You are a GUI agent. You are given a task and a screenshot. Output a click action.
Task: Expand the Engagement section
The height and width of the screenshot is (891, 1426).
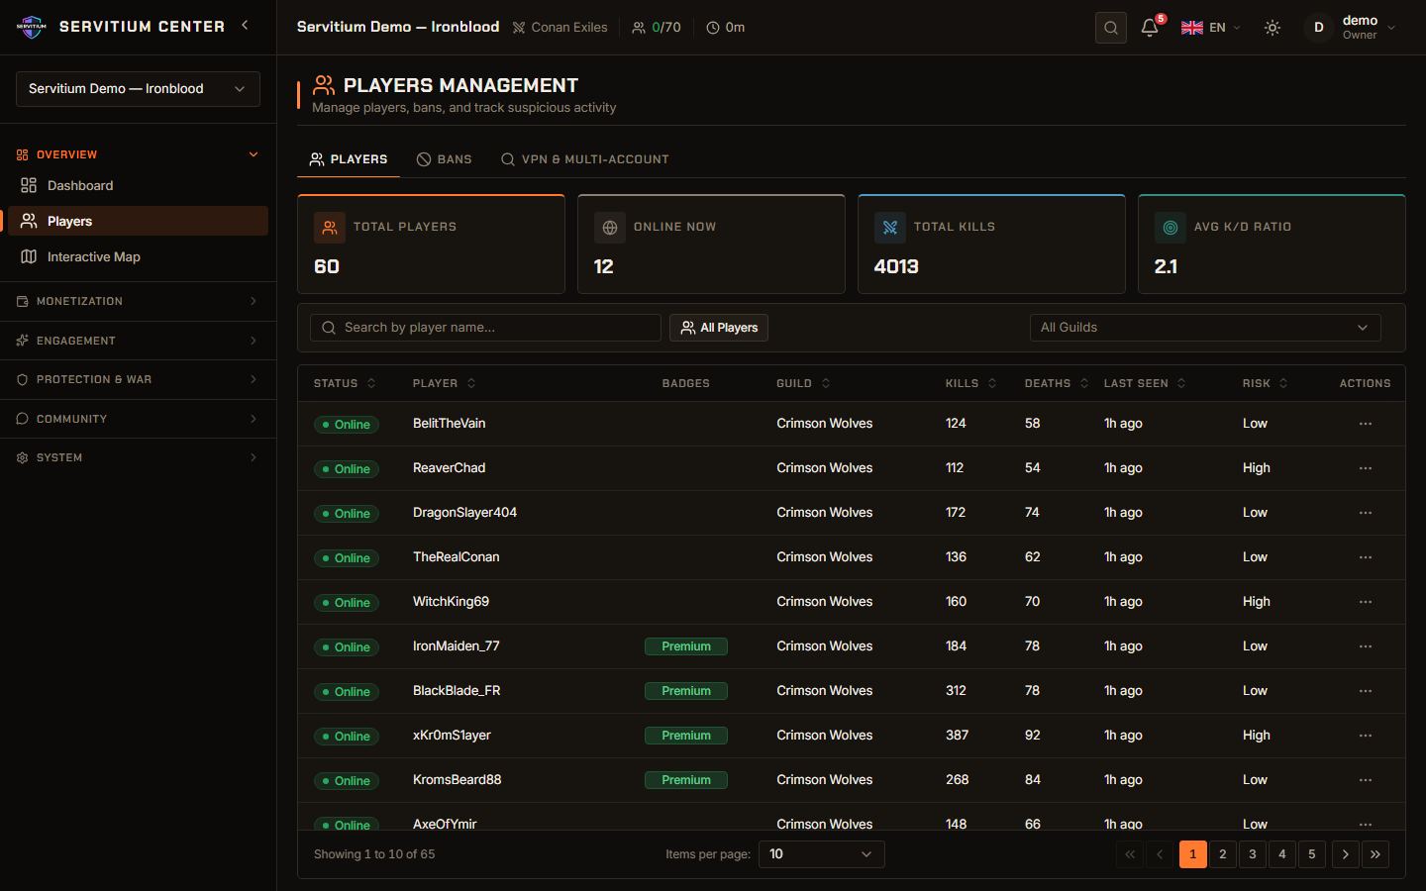(x=138, y=341)
